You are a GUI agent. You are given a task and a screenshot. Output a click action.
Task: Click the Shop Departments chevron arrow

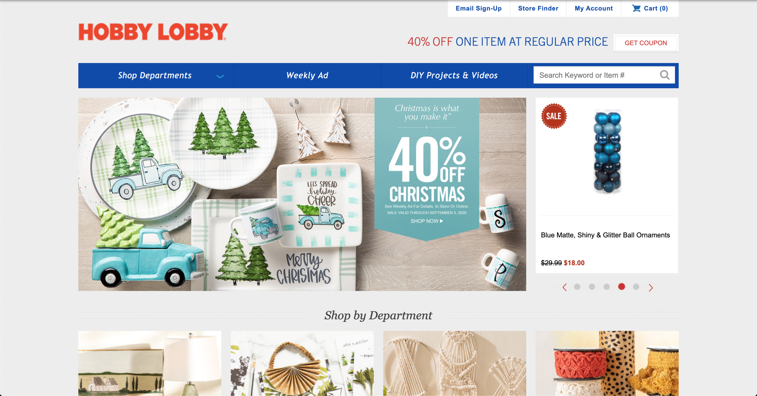(x=220, y=76)
